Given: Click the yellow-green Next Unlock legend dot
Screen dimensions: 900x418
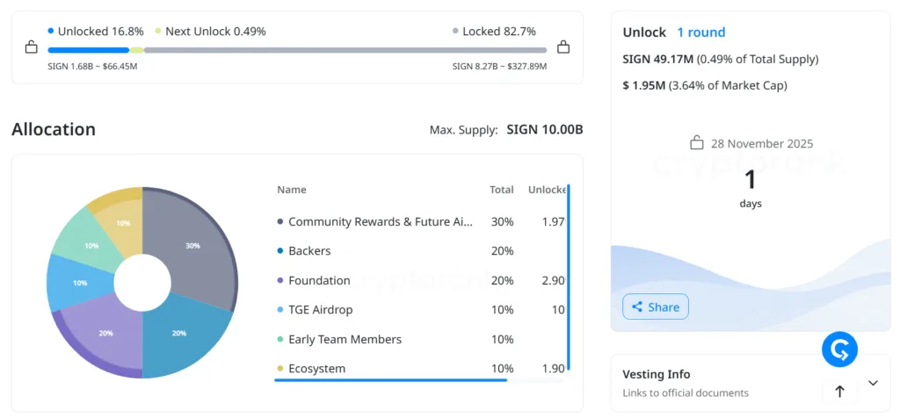Looking at the screenshot, I should 158,31.
